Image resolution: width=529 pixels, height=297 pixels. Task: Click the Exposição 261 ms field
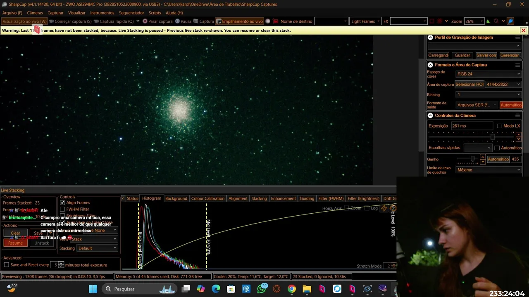472,126
